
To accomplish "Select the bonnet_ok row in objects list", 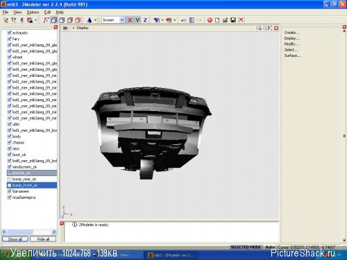I will click(32, 173).
